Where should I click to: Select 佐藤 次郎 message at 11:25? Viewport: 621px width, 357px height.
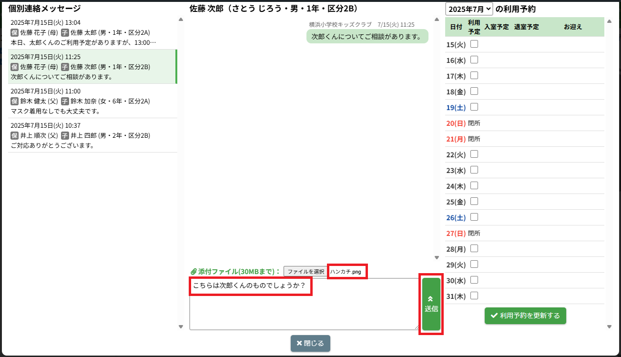click(x=92, y=67)
